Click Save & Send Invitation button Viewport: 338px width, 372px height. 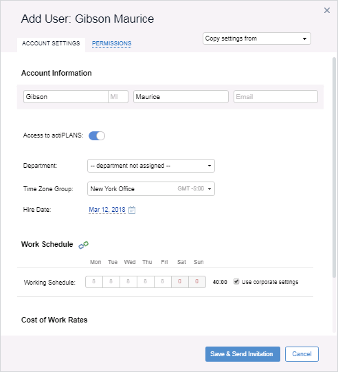point(243,354)
